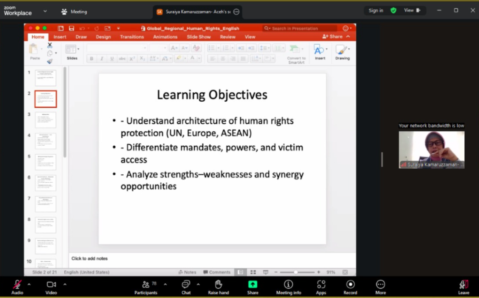
Task: Click the Format Painter brush icon
Action: (50, 61)
